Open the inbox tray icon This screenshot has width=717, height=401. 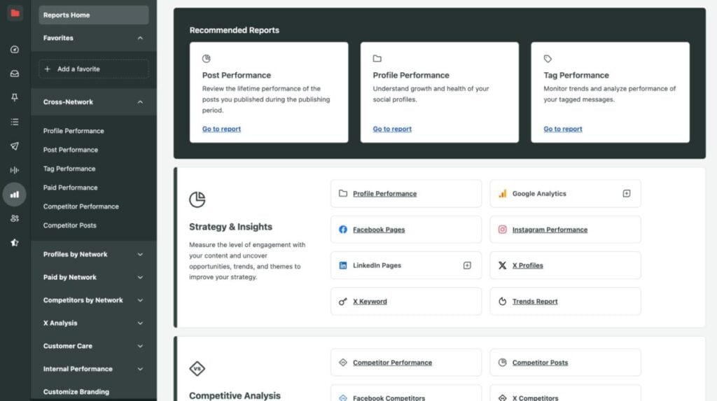15,73
